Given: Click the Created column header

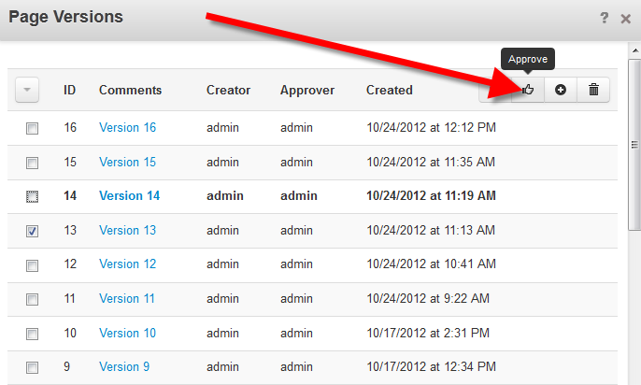Looking at the screenshot, I should tap(389, 91).
